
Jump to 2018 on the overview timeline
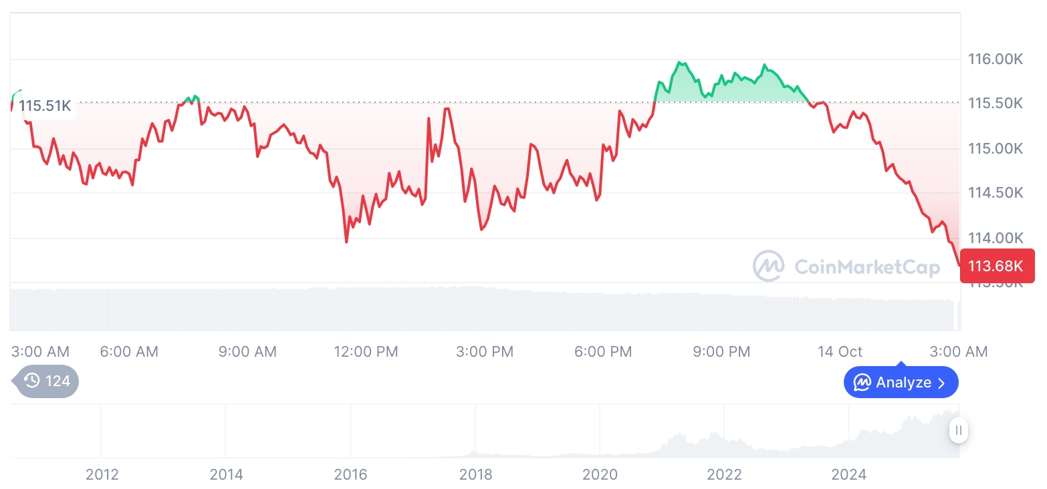point(475,475)
